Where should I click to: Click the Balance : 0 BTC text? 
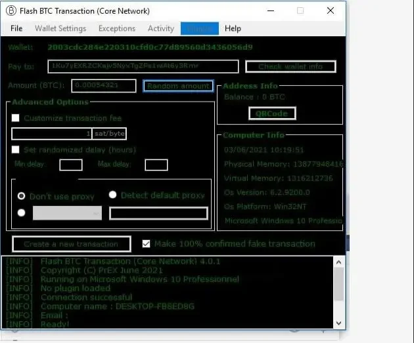[x=254, y=97]
